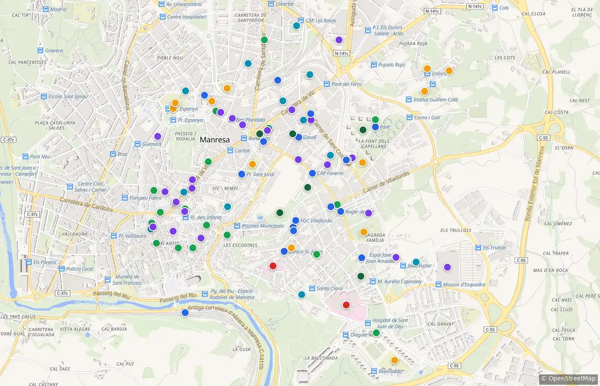Select the Carretera de Cardona road label

pos(86,205)
